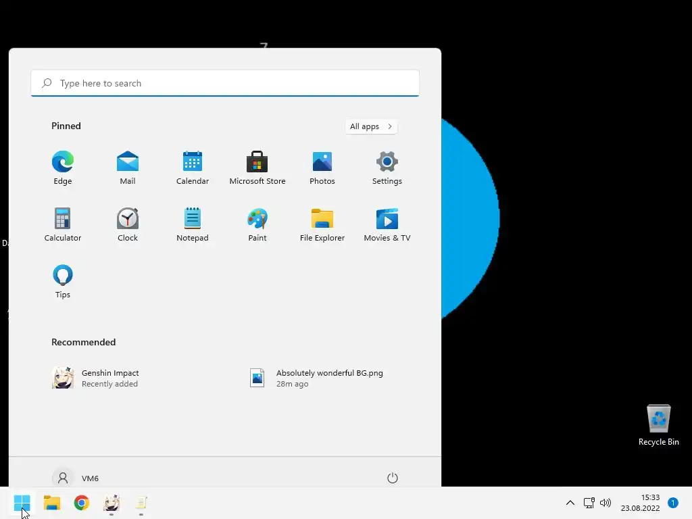This screenshot has height=519, width=692.
Task: Launch Notepad from pinned apps
Action: pyautogui.click(x=193, y=224)
